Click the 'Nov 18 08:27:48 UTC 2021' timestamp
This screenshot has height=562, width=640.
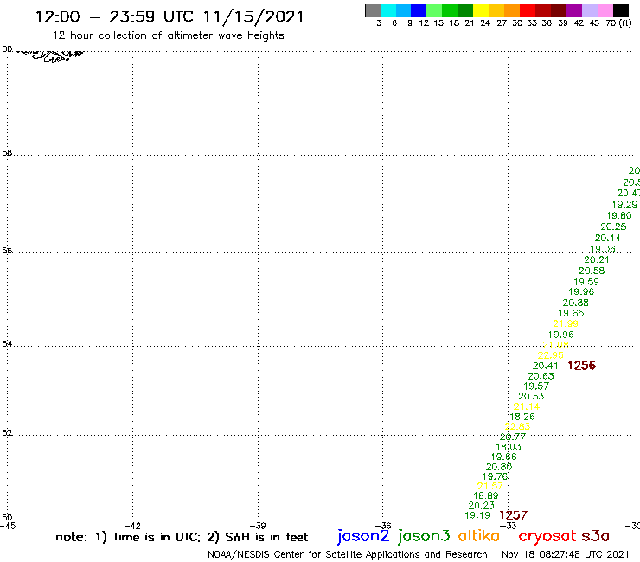pyautogui.click(x=566, y=554)
